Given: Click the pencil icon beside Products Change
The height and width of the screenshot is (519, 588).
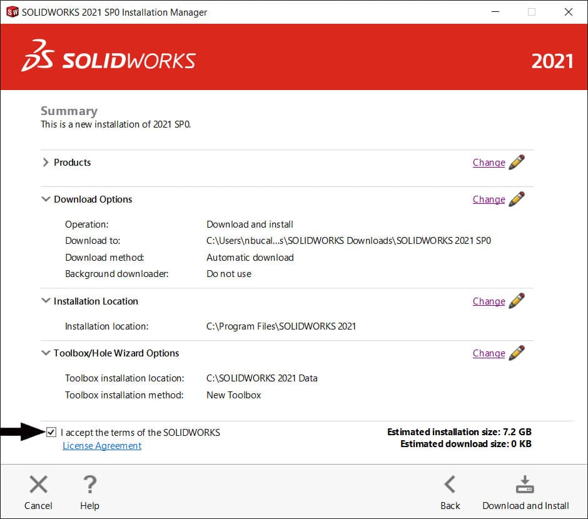Looking at the screenshot, I should point(517,163).
